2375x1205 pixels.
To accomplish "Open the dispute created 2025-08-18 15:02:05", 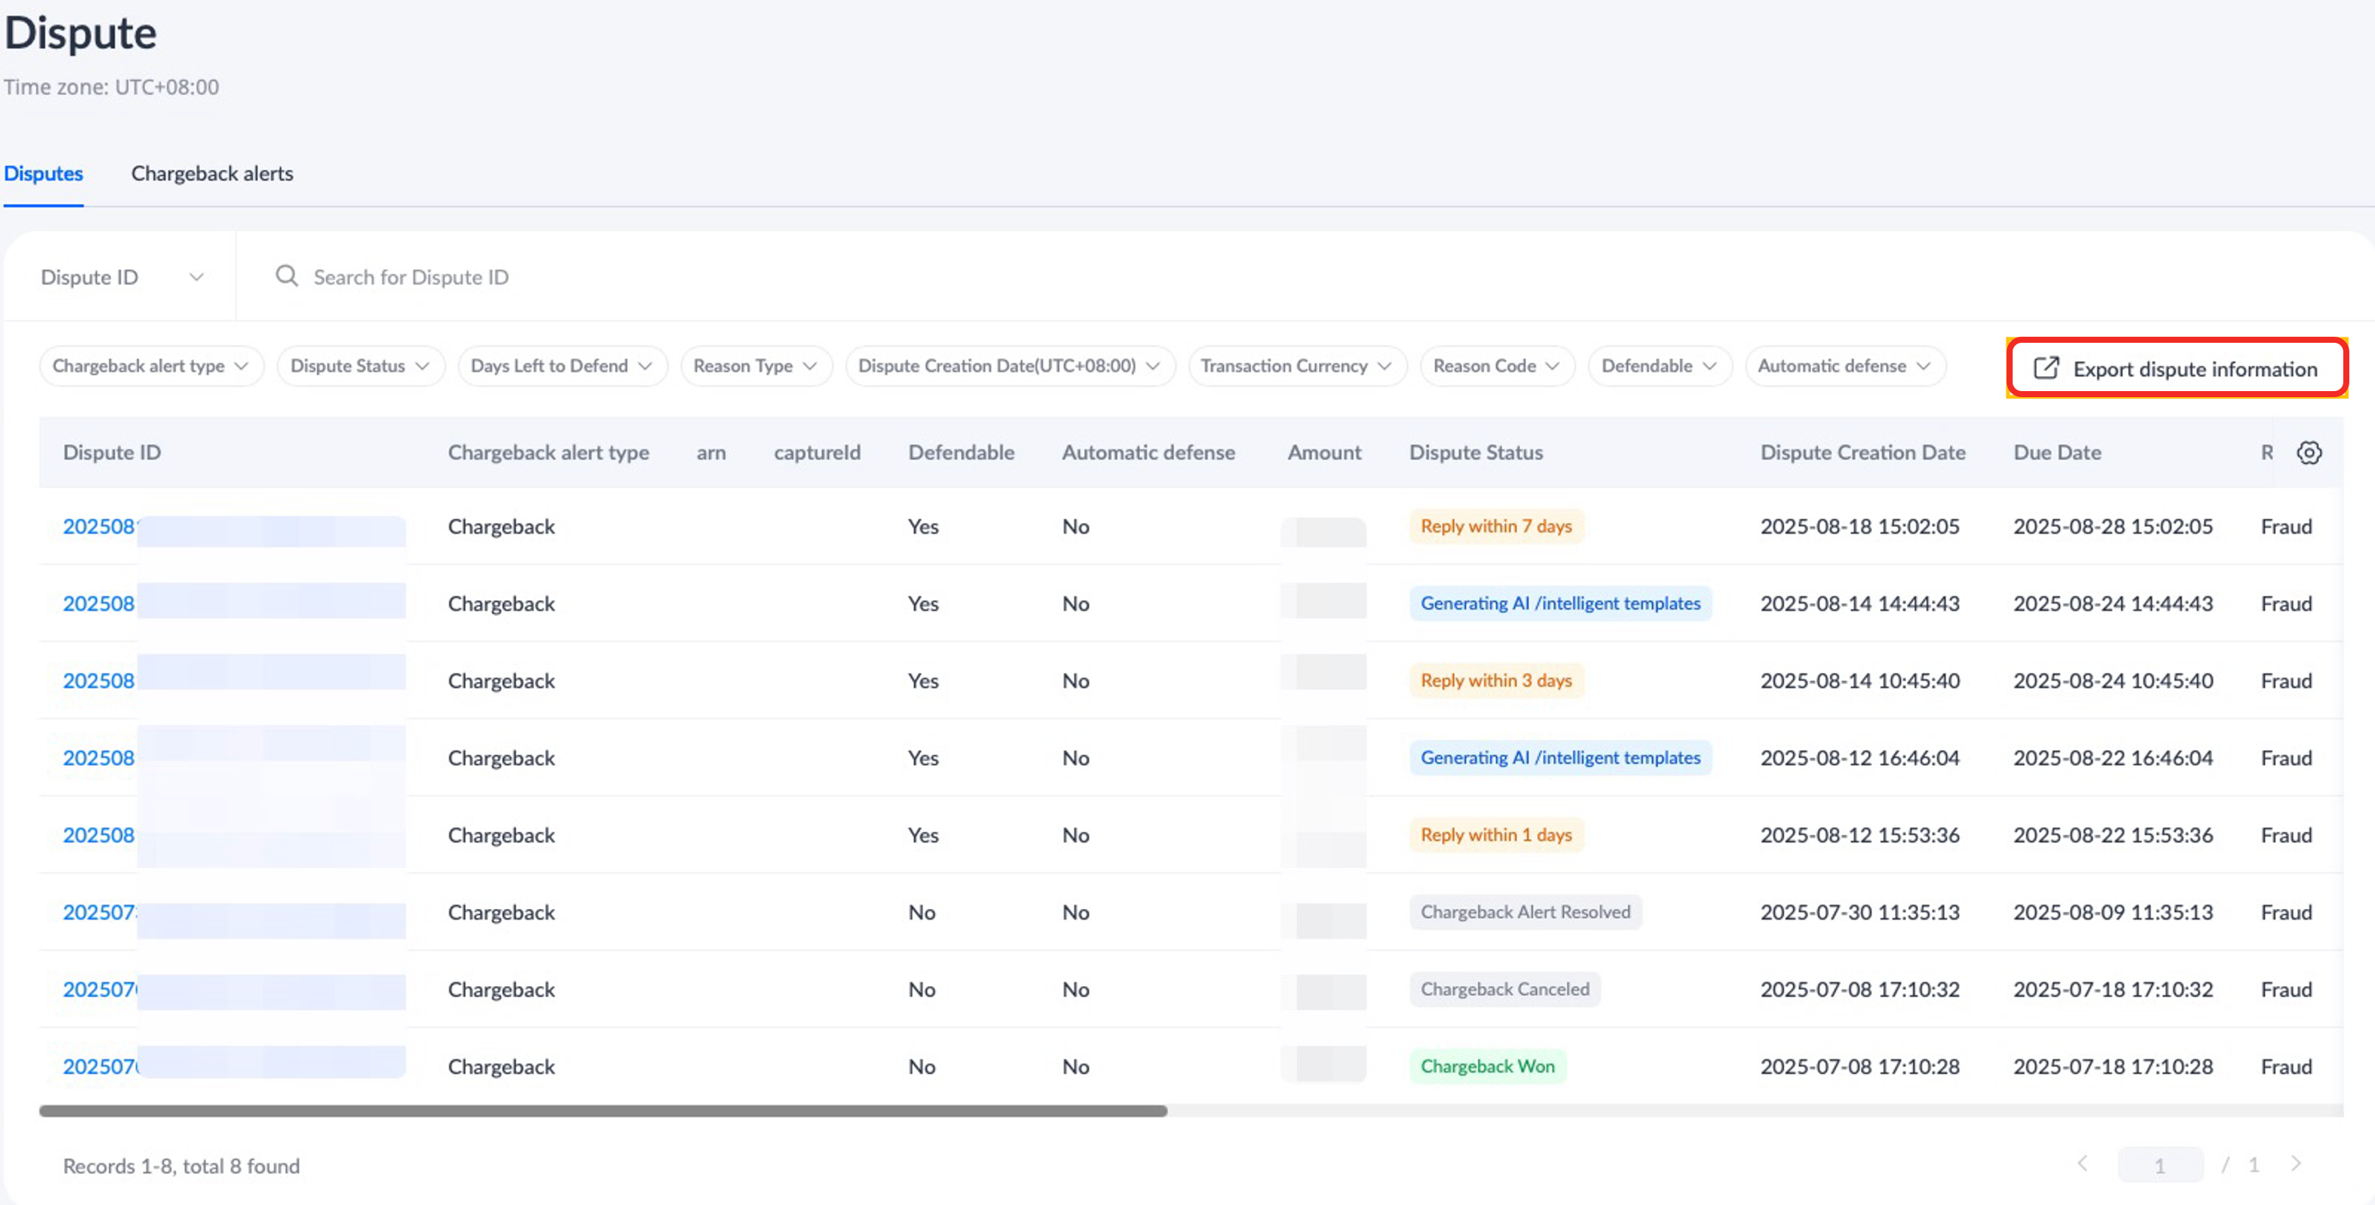I will tap(97, 526).
